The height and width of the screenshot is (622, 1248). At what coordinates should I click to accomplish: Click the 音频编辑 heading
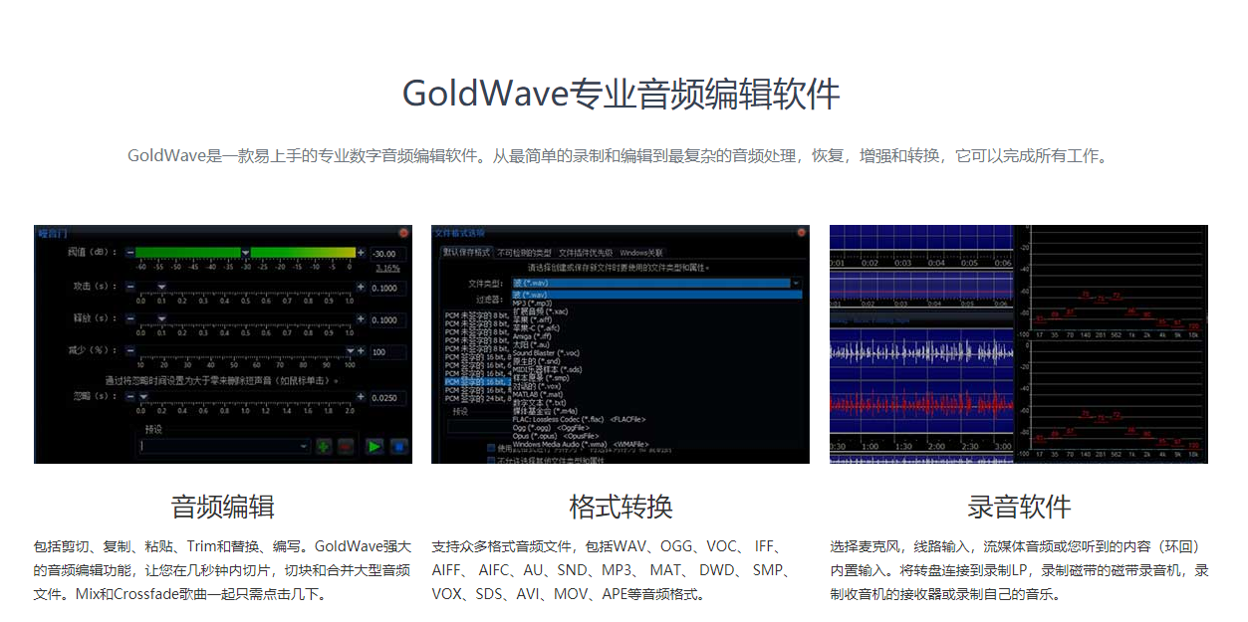(223, 506)
